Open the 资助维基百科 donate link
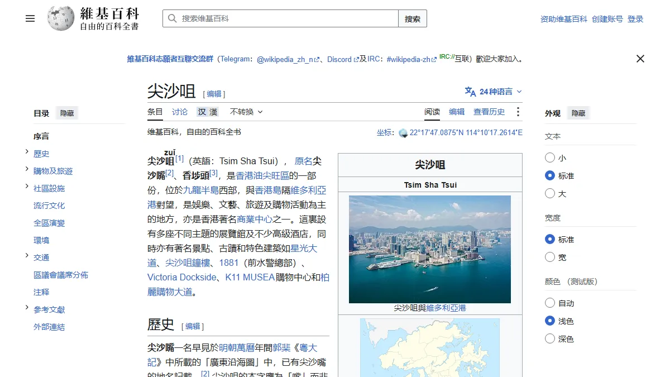Image resolution: width=670 pixels, height=377 pixels. click(x=564, y=19)
